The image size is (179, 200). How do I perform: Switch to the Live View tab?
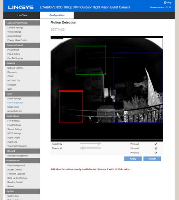[22, 15]
